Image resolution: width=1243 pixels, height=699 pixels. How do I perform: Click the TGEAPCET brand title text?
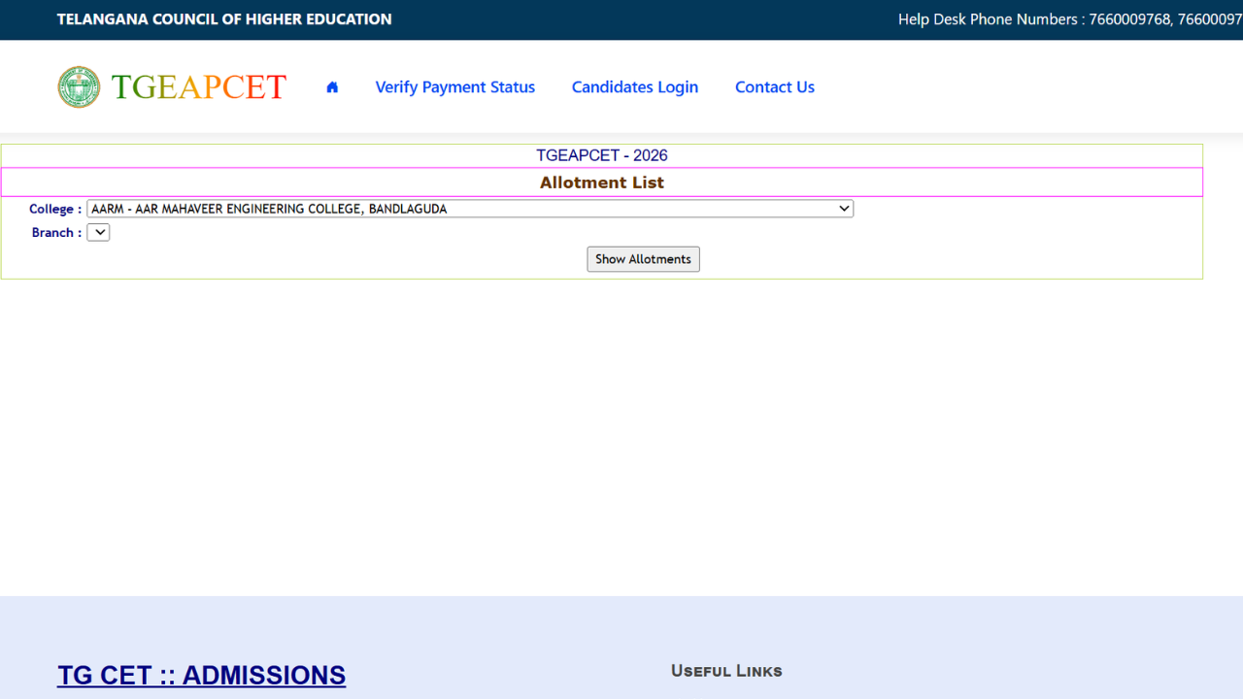(199, 87)
